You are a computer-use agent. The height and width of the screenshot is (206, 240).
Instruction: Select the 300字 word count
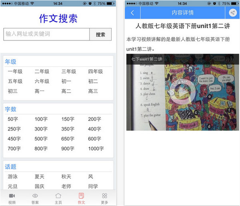[41, 129]
